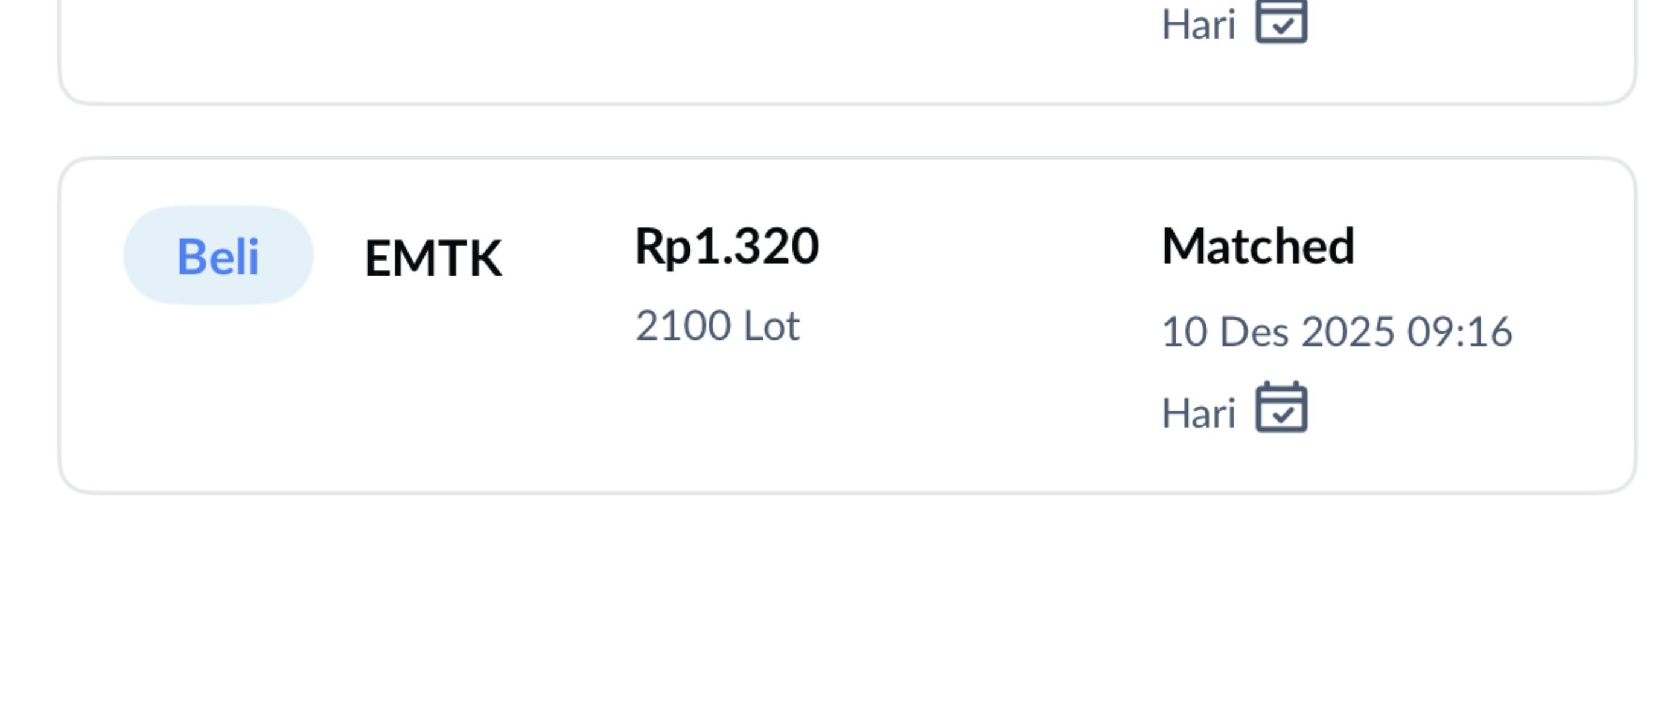Image resolution: width=1667 pixels, height=713 pixels.
Task: Click the calendar icon in the top card
Action: pyautogui.click(x=1281, y=23)
